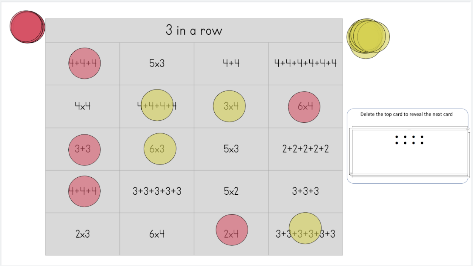Click the 4x4 cell
Screen dimensions: 473x266
tap(83, 106)
